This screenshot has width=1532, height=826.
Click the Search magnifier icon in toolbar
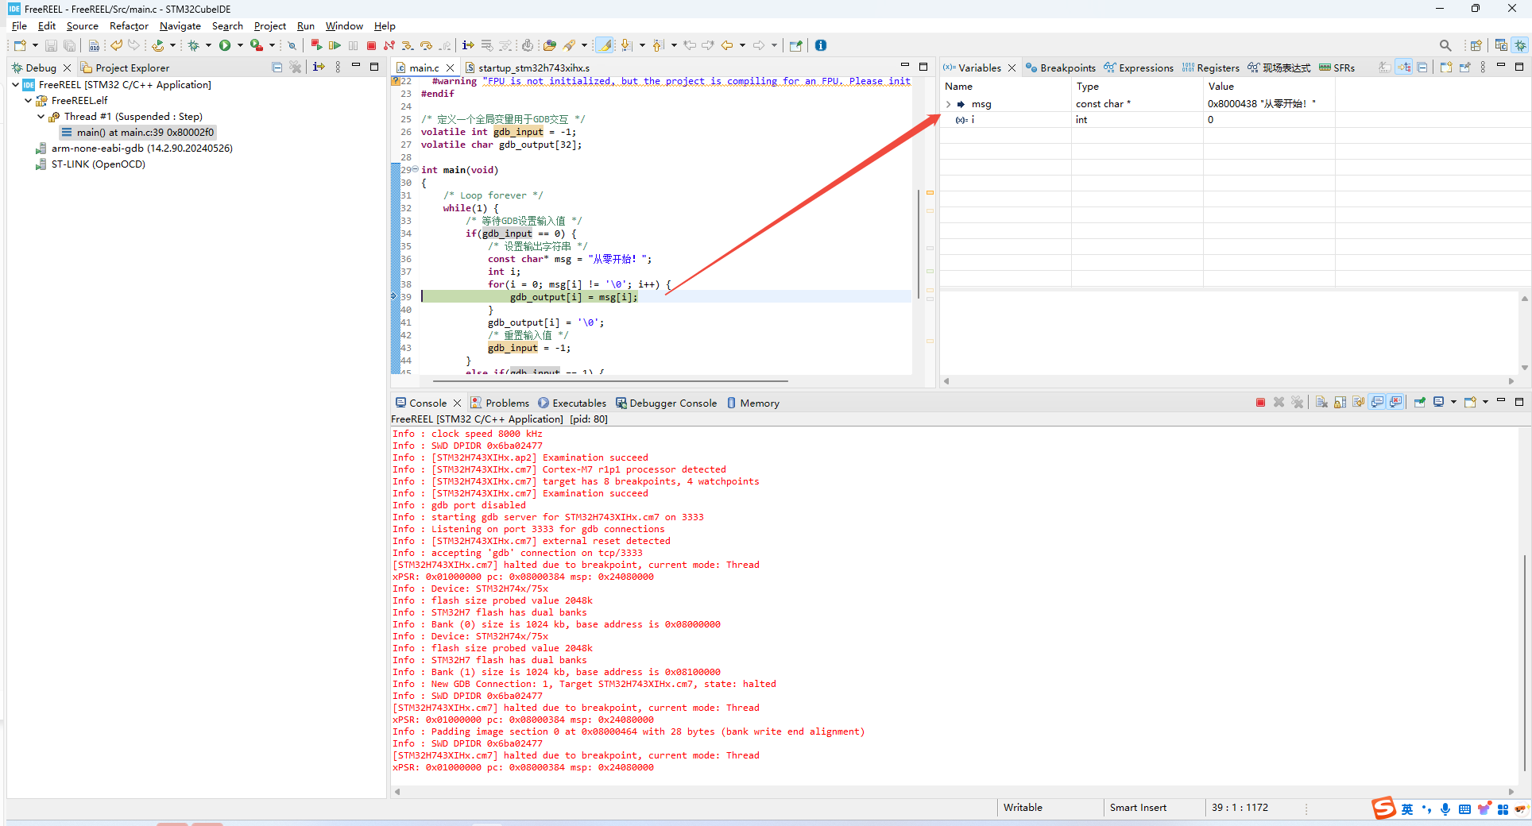tap(1445, 45)
